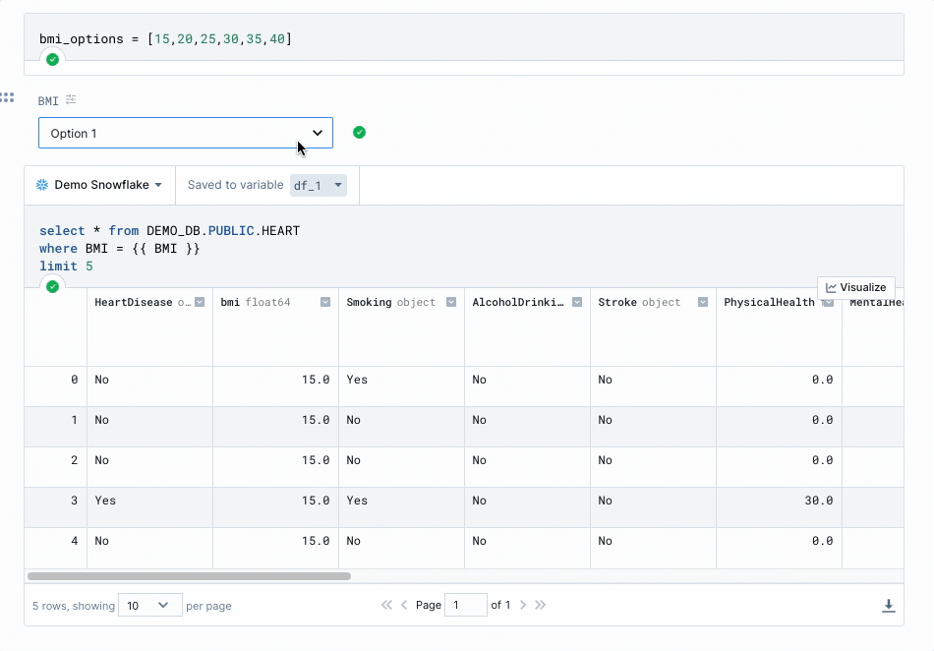Open the HeartDisease column menu
Viewport: 934px width, 651px height.
coord(201,302)
